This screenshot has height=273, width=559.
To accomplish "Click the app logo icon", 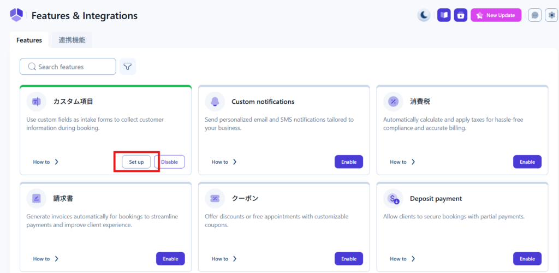I will [x=16, y=15].
